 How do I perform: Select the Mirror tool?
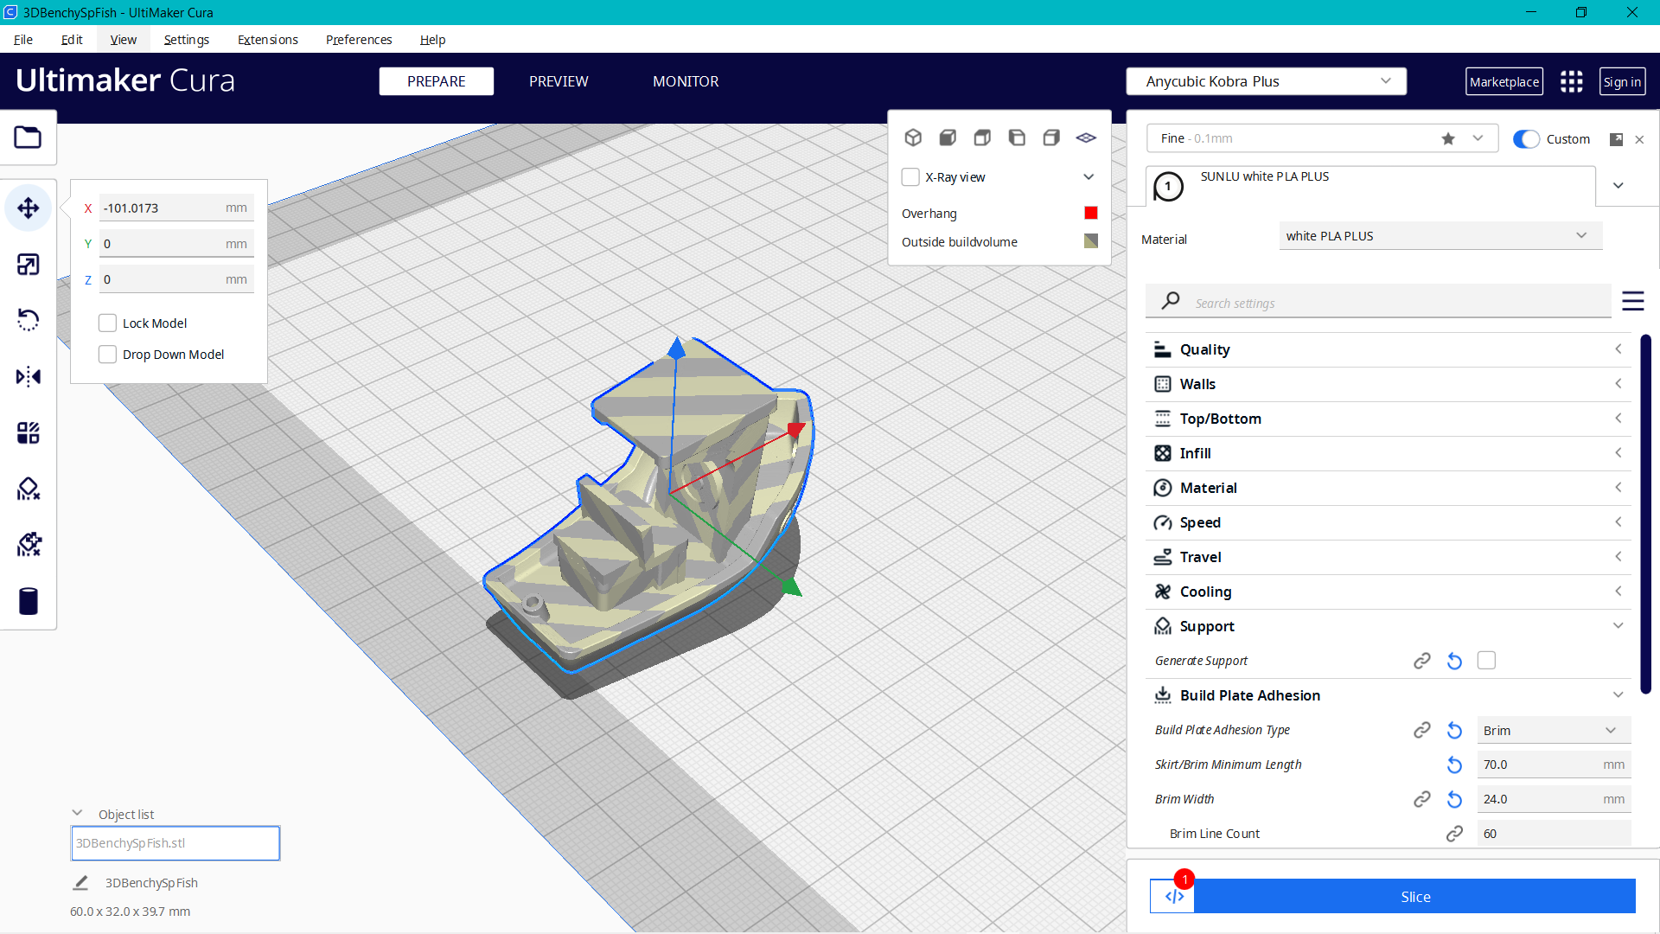(29, 376)
